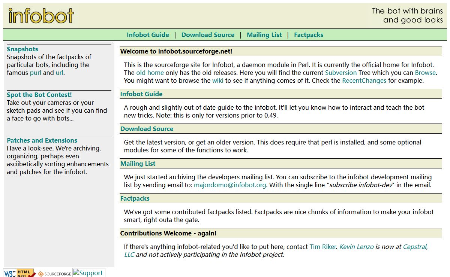Screen dimensions: 450x277
Task: Open Factpacks section heading link
Action: tap(135, 198)
